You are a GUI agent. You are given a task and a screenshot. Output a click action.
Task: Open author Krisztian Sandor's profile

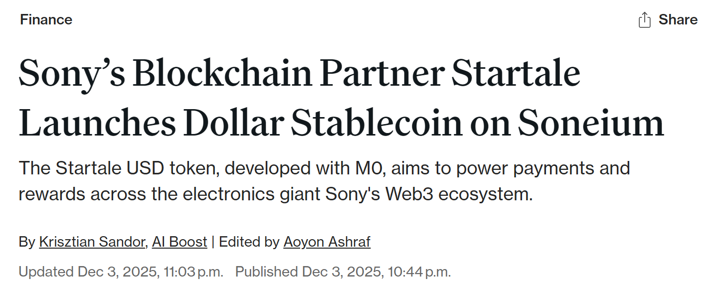(92, 242)
